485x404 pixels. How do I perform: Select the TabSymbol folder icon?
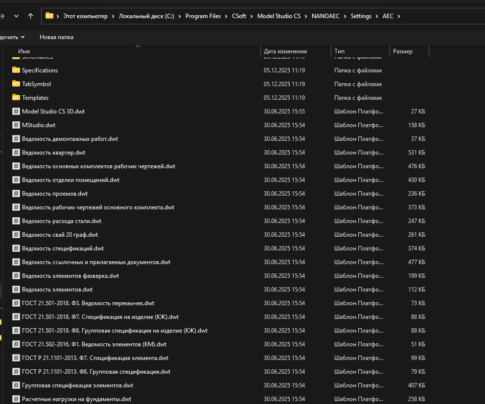16,84
